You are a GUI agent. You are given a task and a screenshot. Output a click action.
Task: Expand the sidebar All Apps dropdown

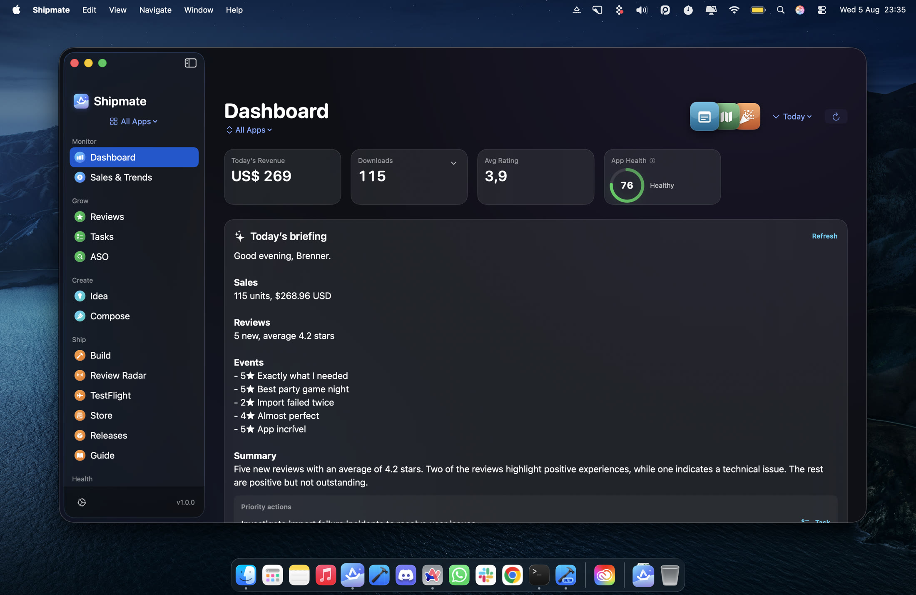click(x=134, y=121)
